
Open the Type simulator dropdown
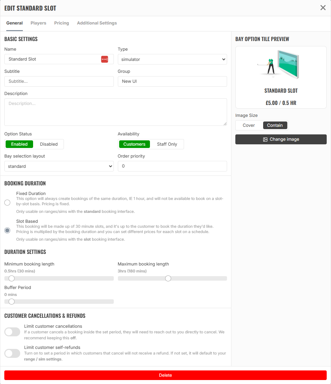tap(172, 59)
